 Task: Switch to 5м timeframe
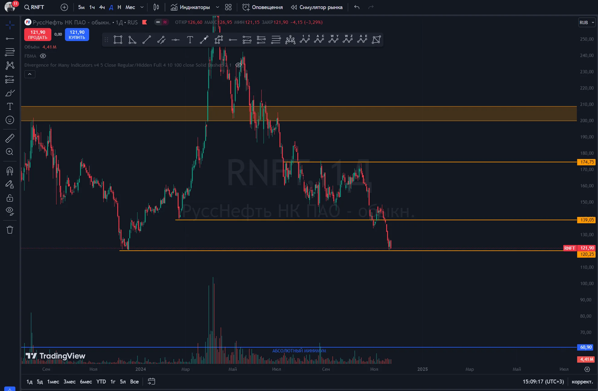[x=81, y=7]
